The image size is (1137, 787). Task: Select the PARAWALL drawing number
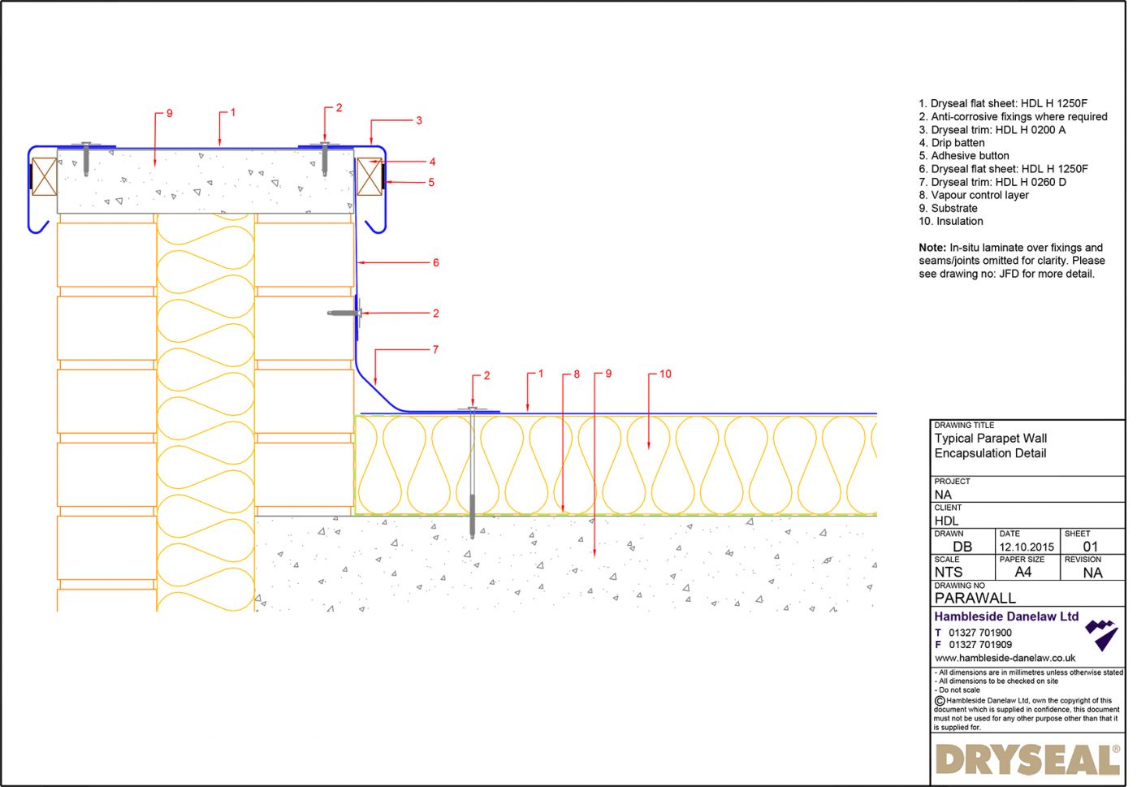975,597
